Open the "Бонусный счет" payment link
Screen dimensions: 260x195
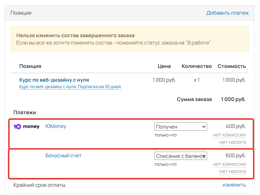(63, 156)
